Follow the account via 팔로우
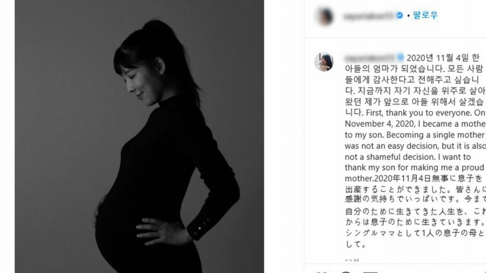 tap(425, 16)
